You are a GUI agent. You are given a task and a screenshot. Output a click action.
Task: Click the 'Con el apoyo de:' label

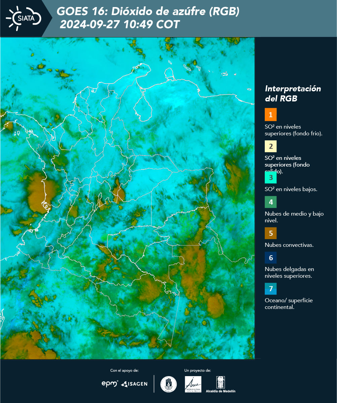coord(124,370)
